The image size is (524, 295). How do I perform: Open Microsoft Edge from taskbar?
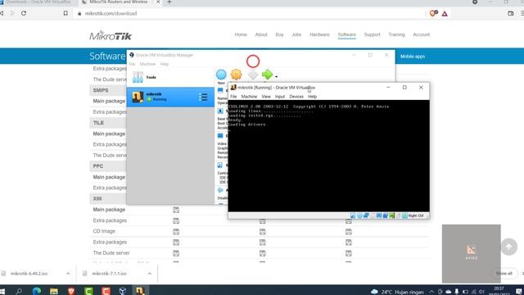click(36, 291)
